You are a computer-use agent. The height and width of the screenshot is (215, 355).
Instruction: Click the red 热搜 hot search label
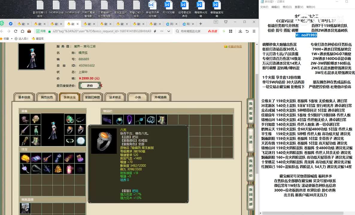click(x=212, y=31)
